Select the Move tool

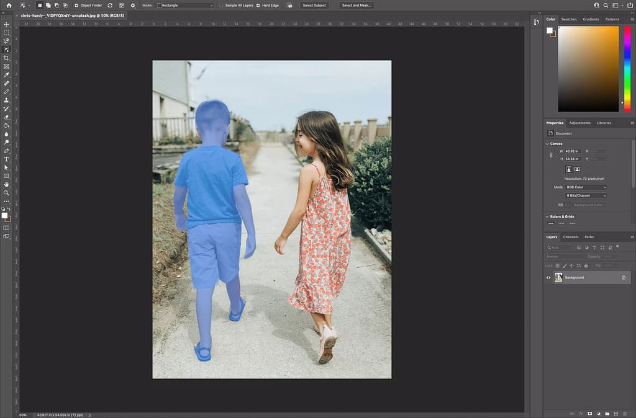click(6, 24)
